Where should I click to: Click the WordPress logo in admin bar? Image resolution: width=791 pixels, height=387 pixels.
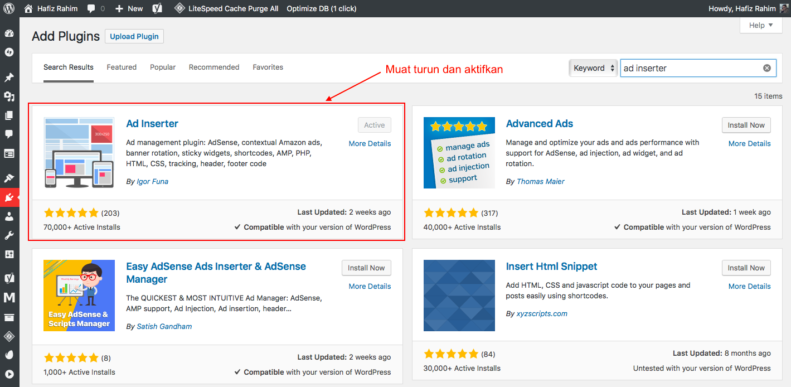pos(9,8)
